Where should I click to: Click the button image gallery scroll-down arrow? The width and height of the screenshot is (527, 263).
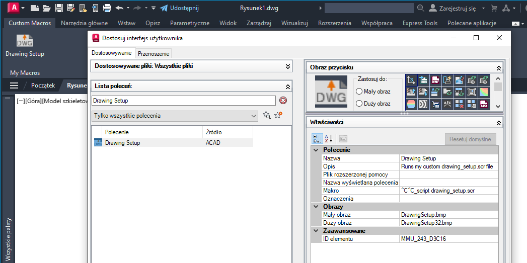pos(498,106)
